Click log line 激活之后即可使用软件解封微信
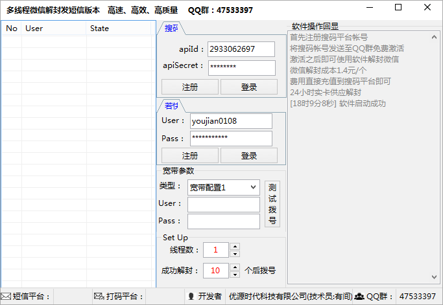The height and width of the screenshot is (305, 443). point(344,59)
